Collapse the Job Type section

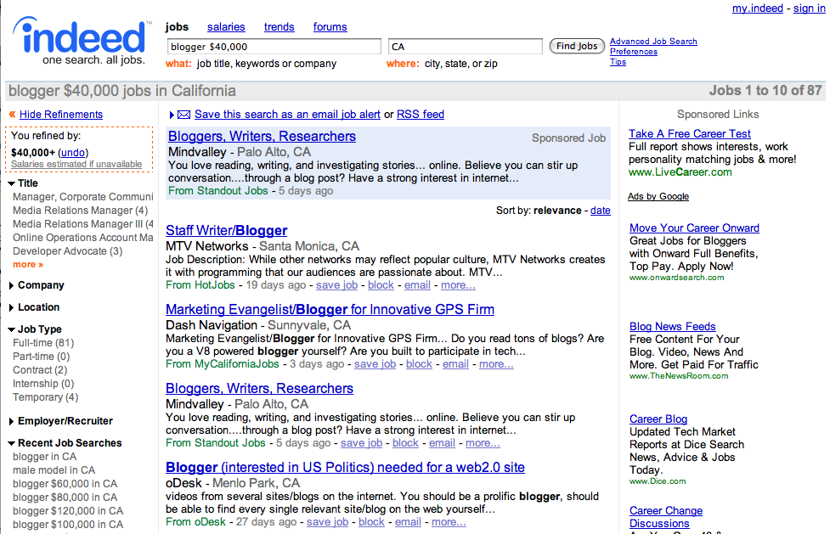(x=12, y=329)
